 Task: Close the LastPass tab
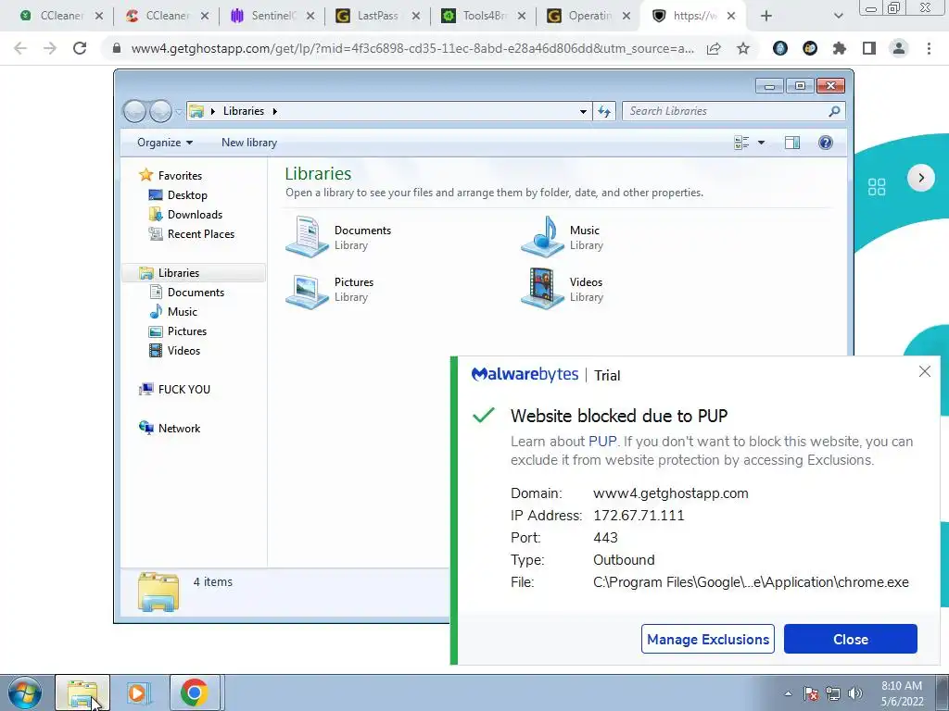pyautogui.click(x=416, y=16)
